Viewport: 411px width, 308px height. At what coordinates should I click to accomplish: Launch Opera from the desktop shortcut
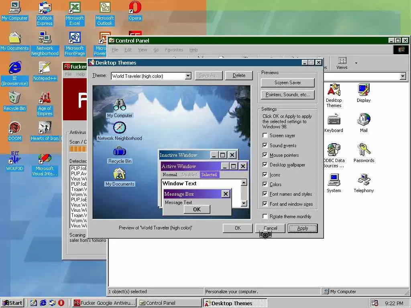[135, 11]
